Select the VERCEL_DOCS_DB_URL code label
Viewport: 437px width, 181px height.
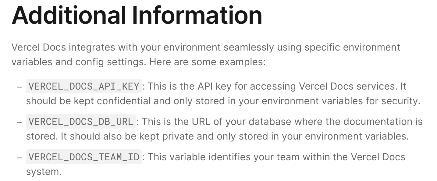(x=81, y=122)
